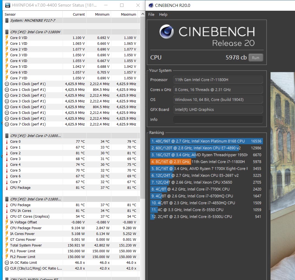Viewport: 295px width, 280px height.
Task: Click the CPU IA Cores thermometer icon
Action: pyautogui.click(x=7, y=211)
